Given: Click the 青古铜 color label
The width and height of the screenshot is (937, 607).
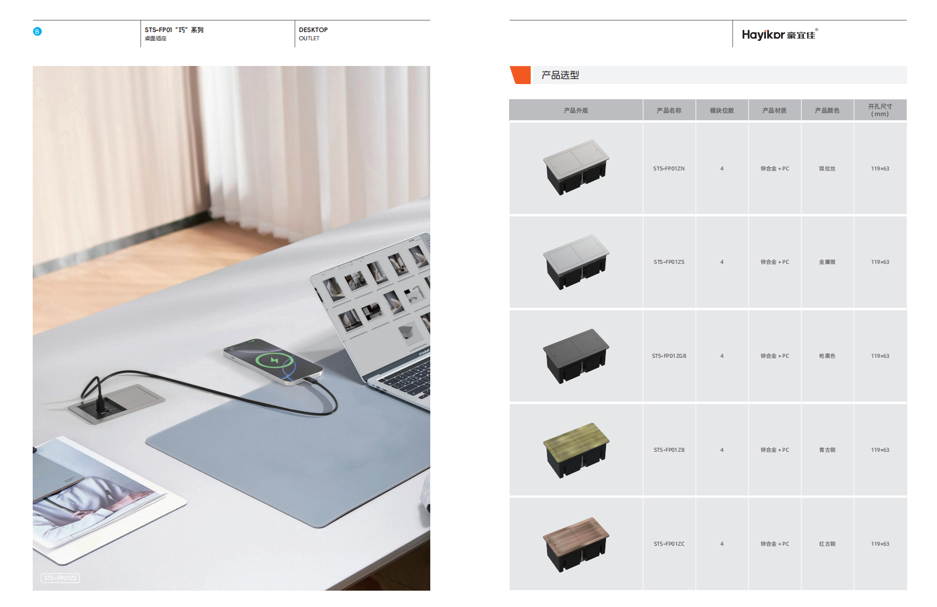Looking at the screenshot, I should [827, 450].
